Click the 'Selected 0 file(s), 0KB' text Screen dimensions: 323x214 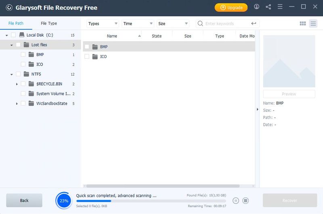pyautogui.click(x=92, y=206)
